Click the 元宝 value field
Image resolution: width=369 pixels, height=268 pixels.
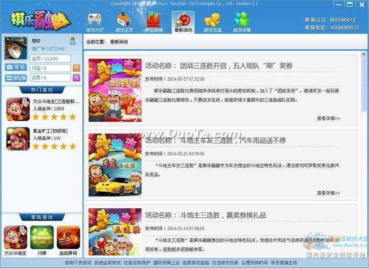tap(50, 68)
